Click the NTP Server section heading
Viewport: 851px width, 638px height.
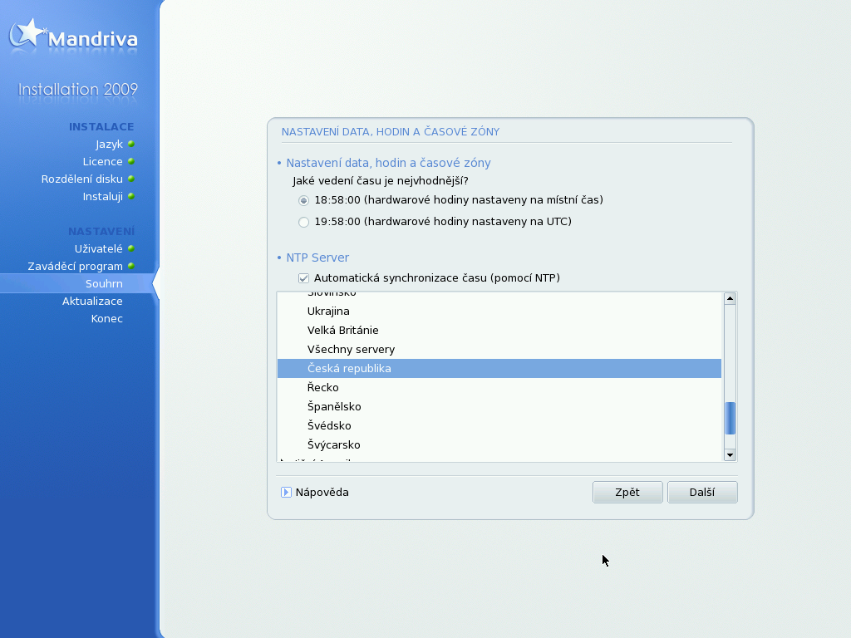pos(317,258)
